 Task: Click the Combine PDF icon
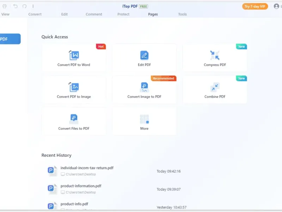pyautogui.click(x=215, y=87)
